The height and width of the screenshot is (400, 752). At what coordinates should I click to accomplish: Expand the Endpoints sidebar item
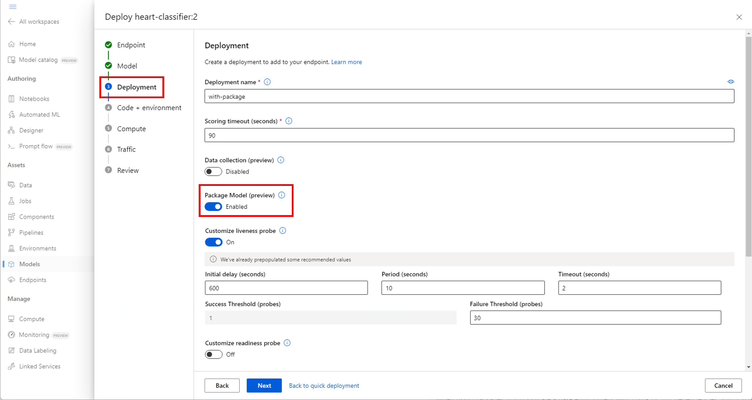32,280
